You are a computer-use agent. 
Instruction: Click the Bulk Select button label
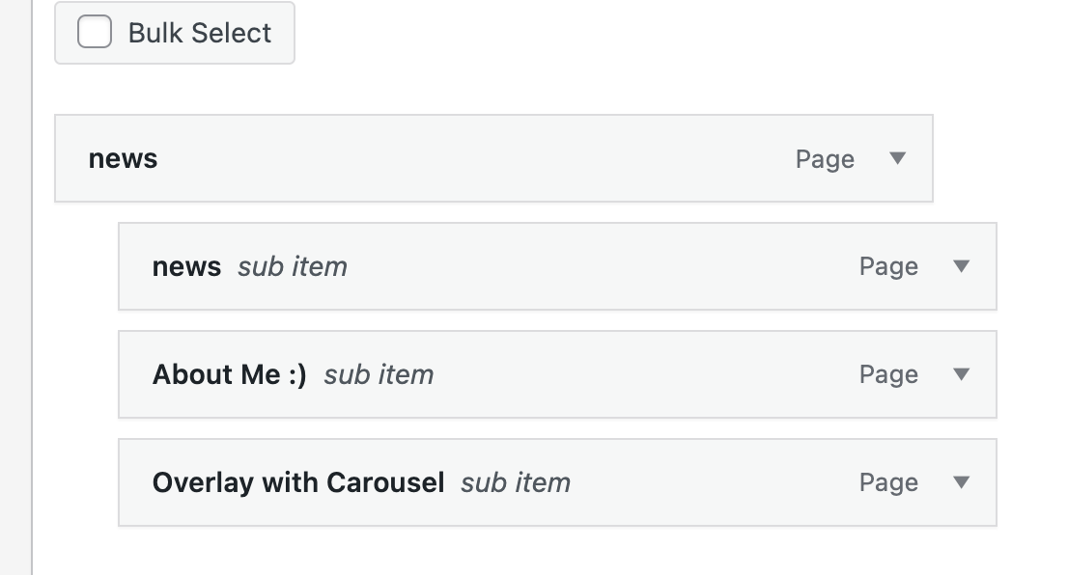click(x=200, y=33)
